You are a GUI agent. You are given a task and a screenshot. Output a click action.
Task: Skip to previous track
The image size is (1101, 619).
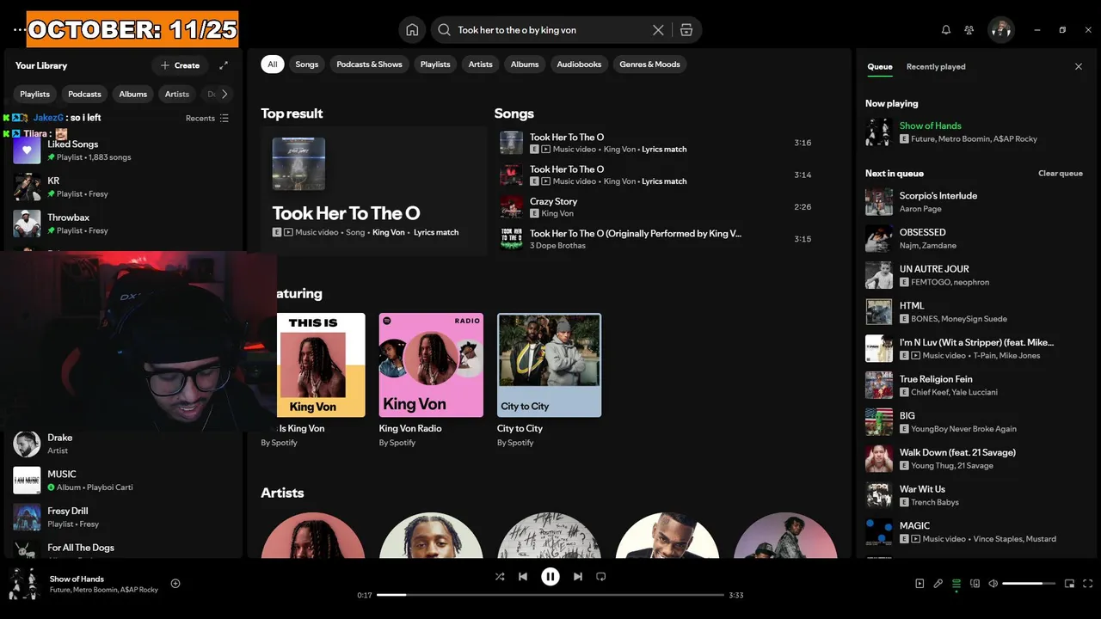point(523,577)
